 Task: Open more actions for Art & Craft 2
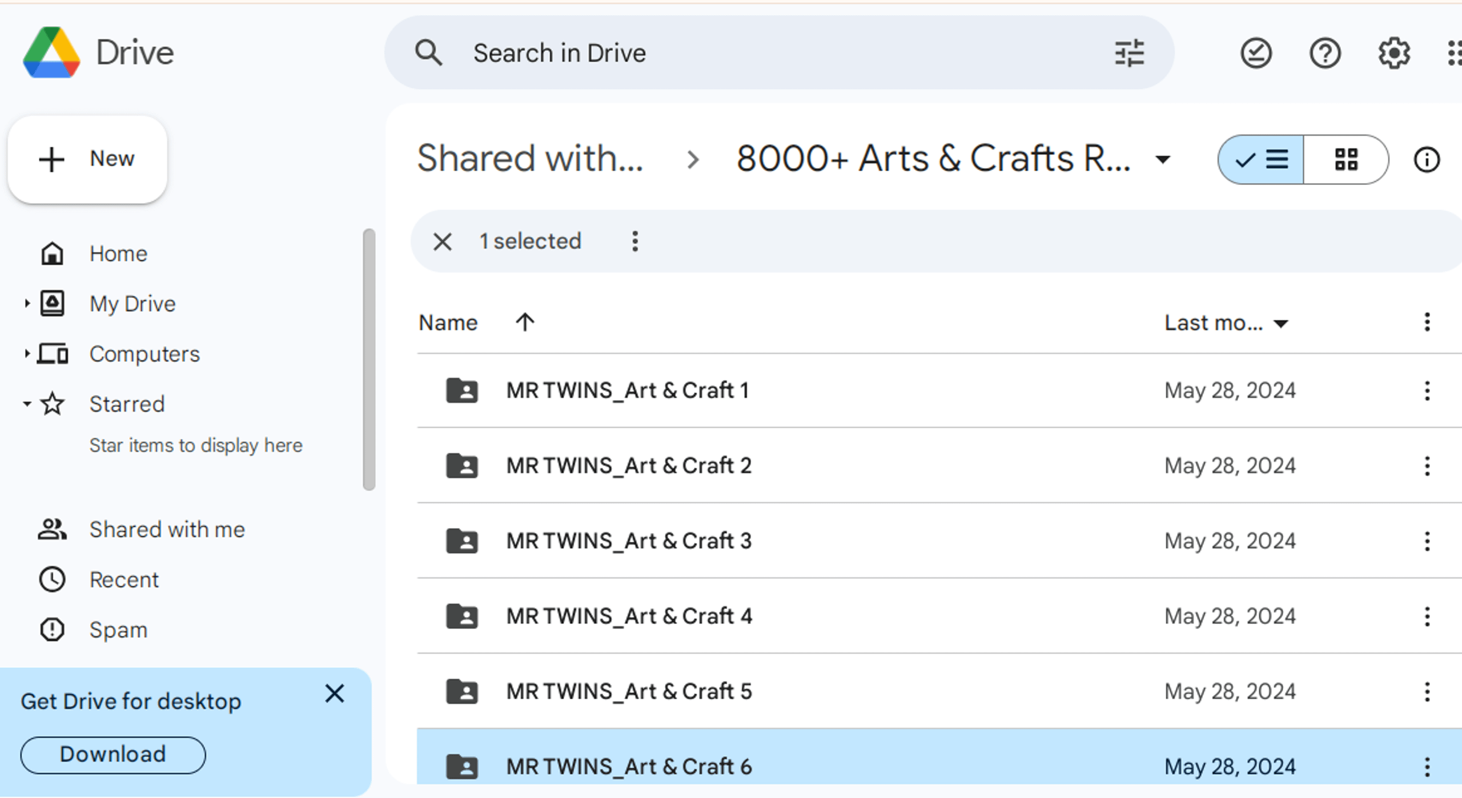1427,466
